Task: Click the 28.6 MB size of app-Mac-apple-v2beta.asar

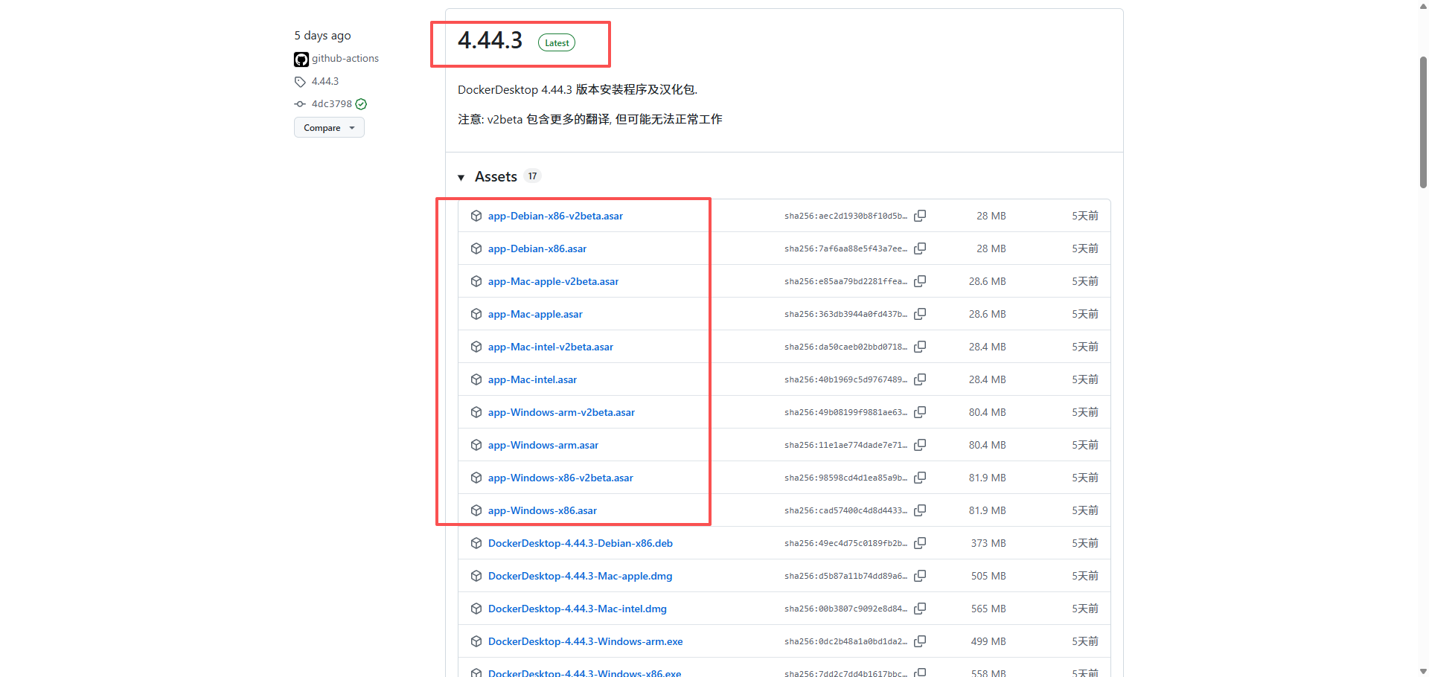Action: (x=987, y=281)
